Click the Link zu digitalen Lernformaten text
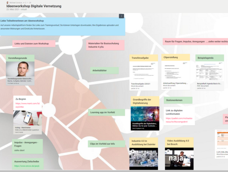The height and width of the screenshot is (172, 228). (x=174, y=112)
